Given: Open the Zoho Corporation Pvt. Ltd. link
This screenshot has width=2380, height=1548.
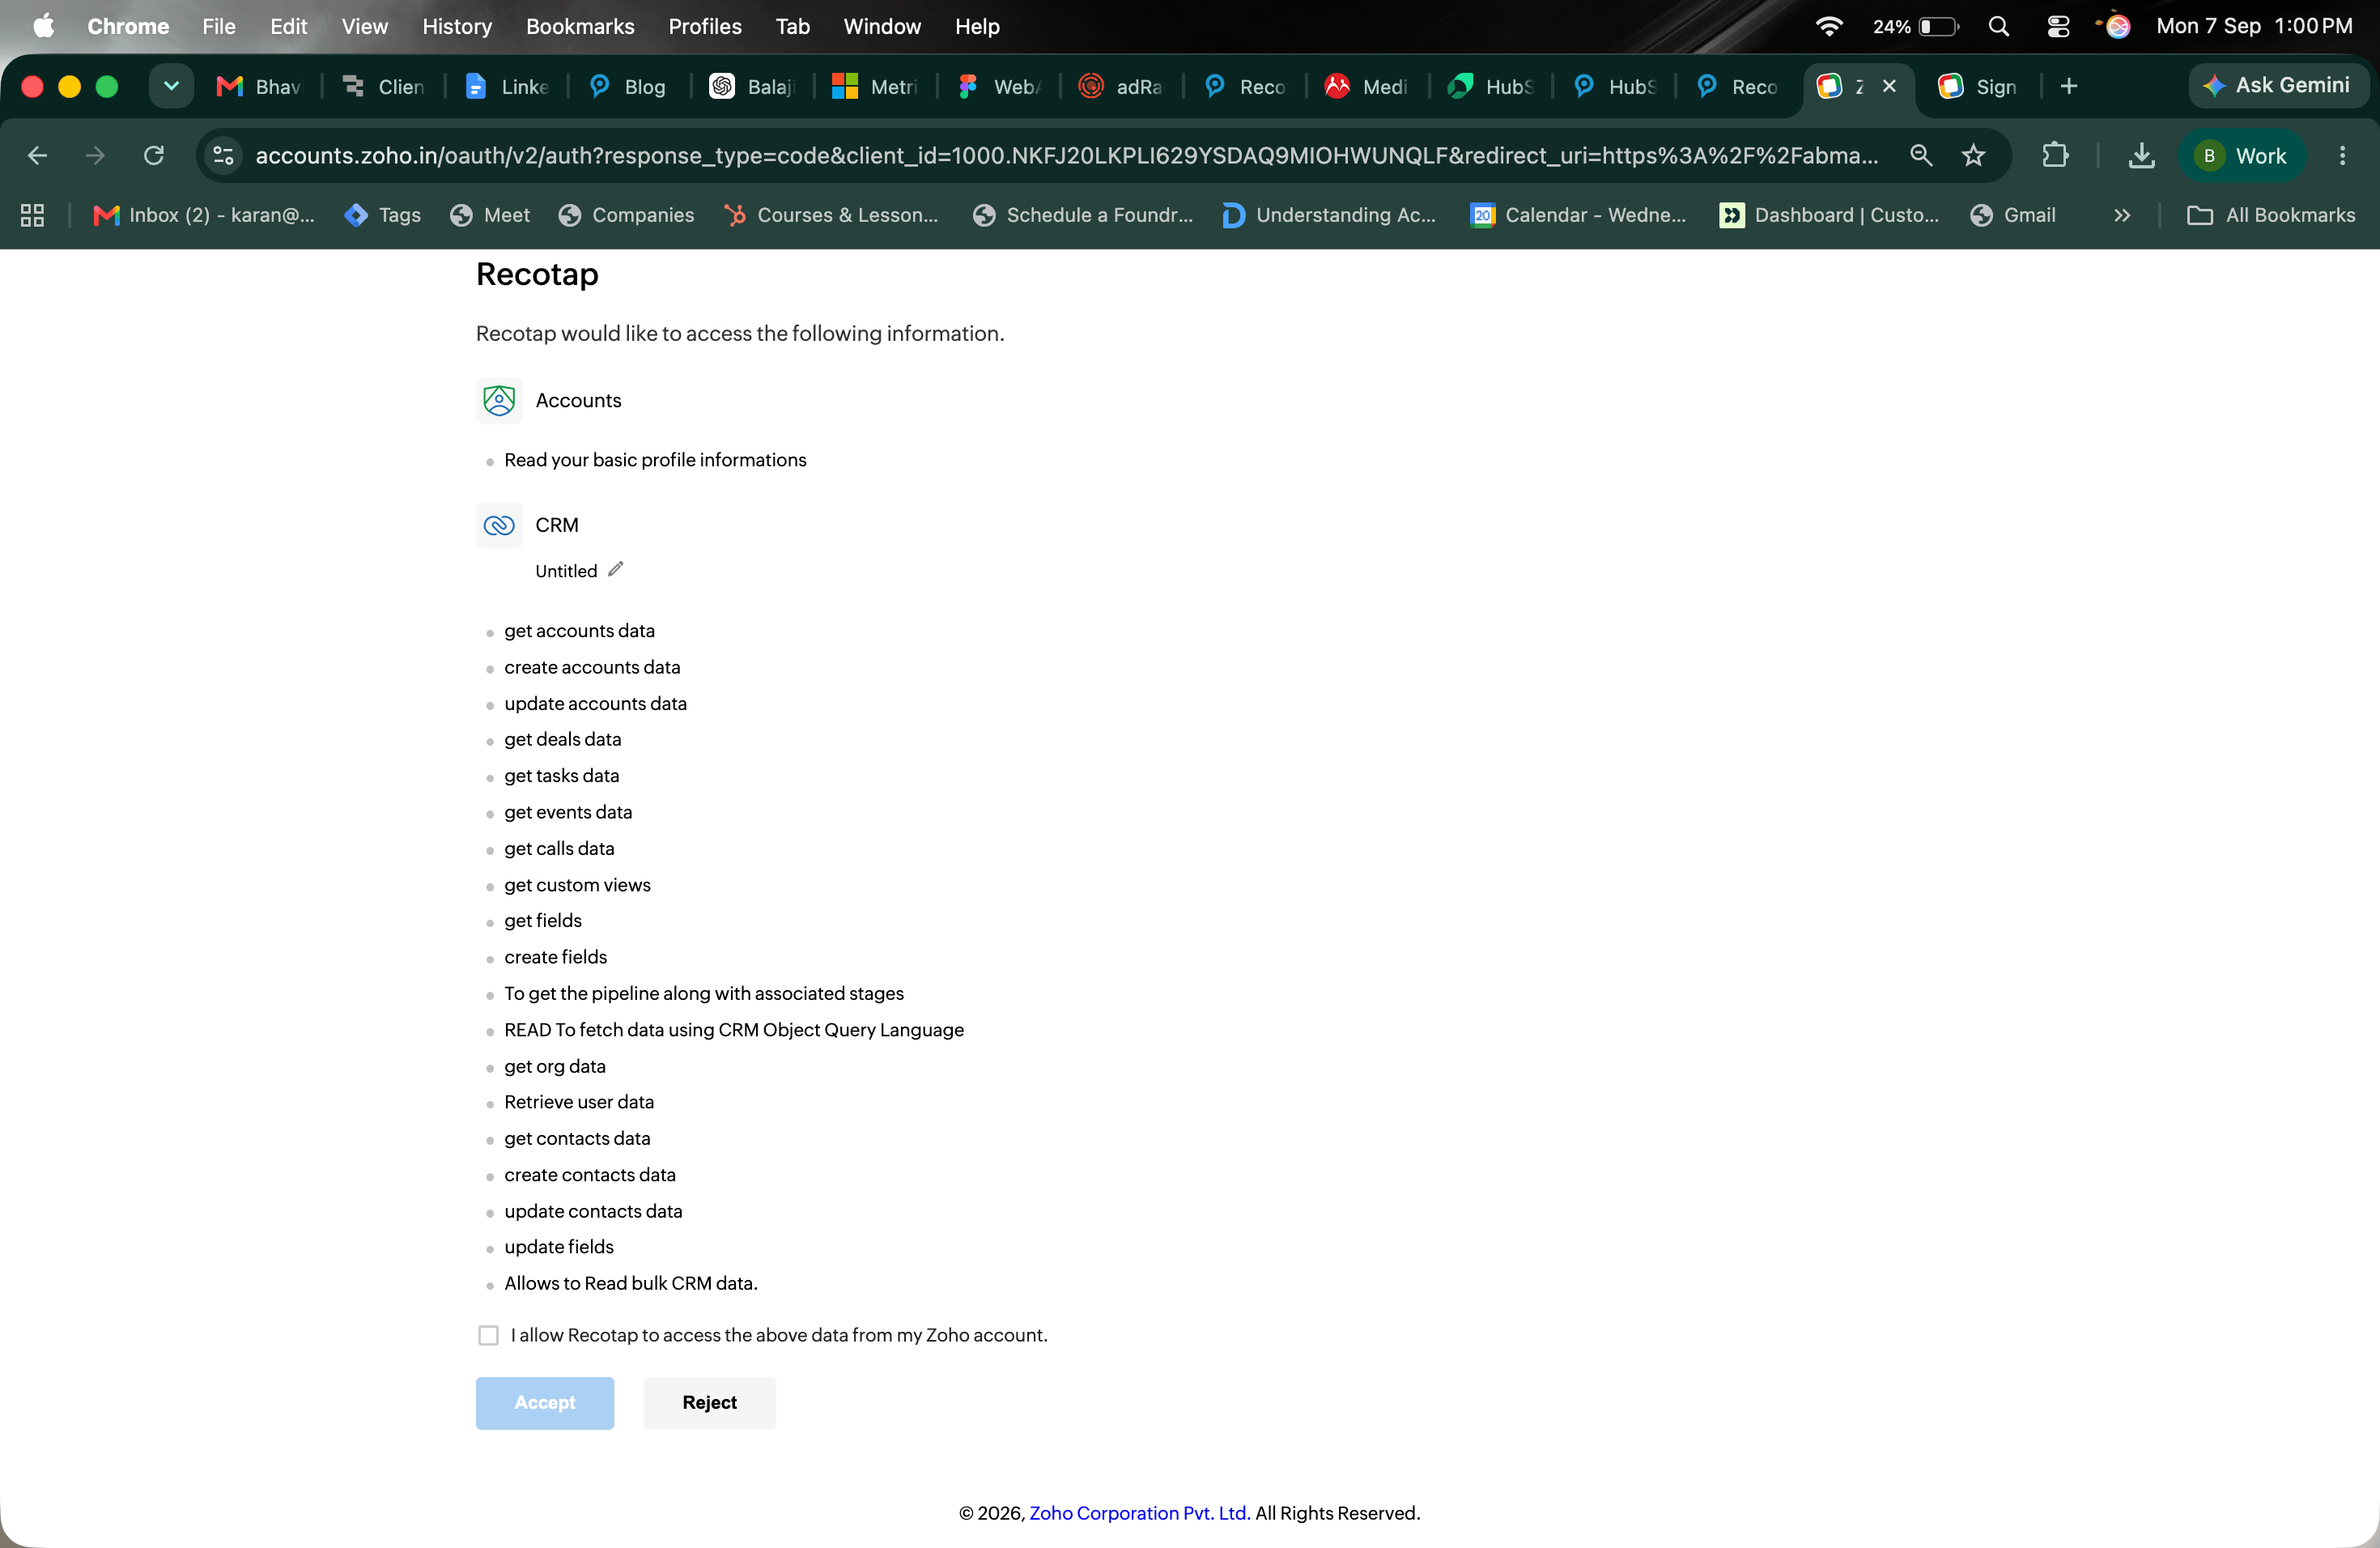Looking at the screenshot, I should click(x=1139, y=1512).
